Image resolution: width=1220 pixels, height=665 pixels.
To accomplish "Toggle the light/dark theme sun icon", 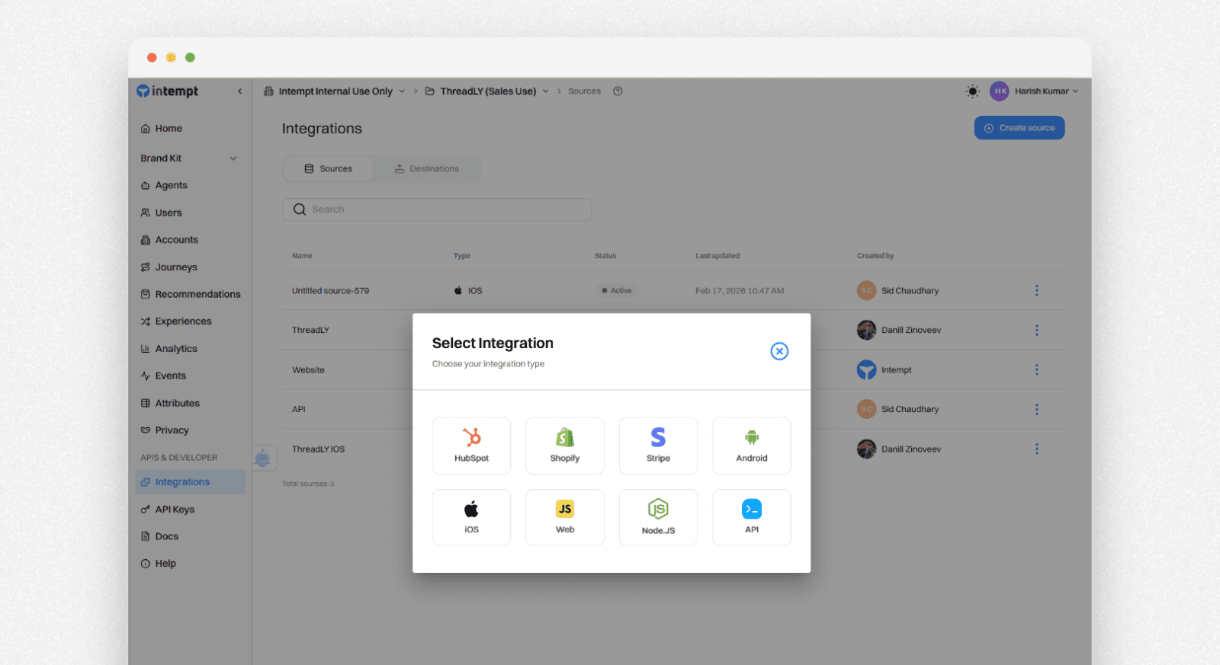I will [x=972, y=91].
